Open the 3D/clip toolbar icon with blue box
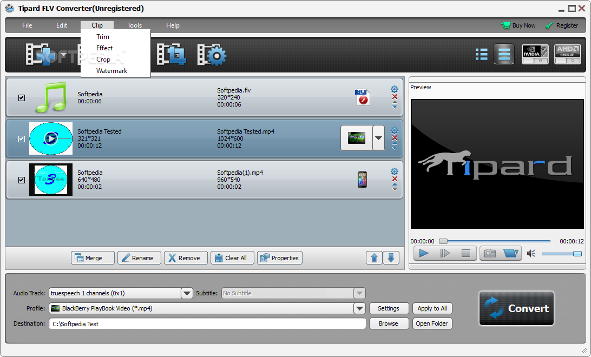Image resolution: width=591 pixels, height=357 pixels. click(x=172, y=55)
